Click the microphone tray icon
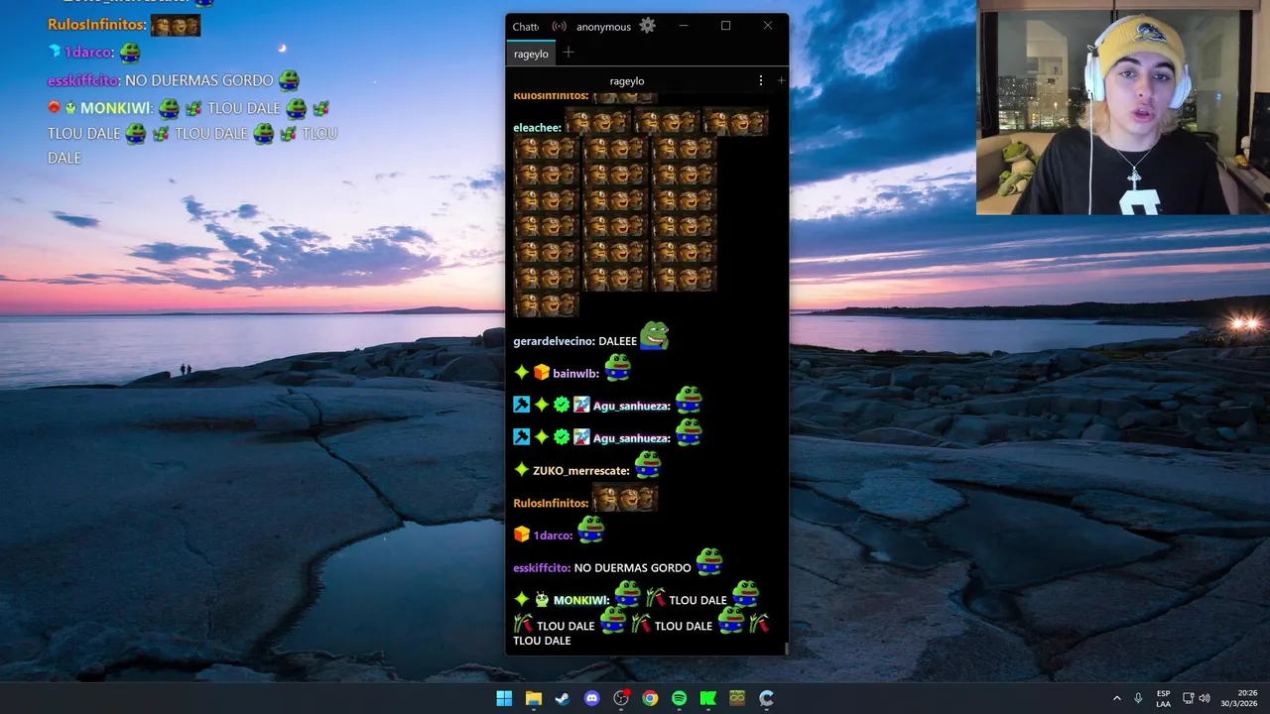This screenshot has width=1270, height=714. coord(1138,698)
